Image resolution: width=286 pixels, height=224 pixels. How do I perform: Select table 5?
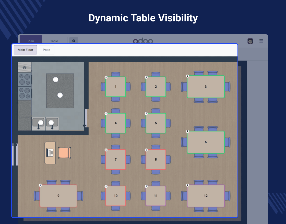pyautogui.click(x=156, y=123)
